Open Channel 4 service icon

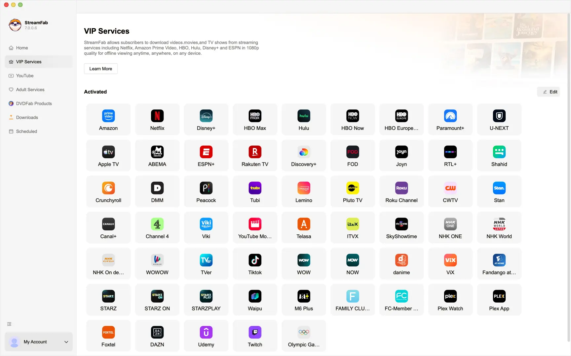coord(157,224)
